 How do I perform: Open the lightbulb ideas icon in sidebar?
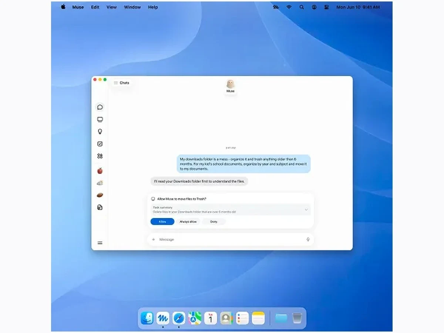click(x=100, y=132)
